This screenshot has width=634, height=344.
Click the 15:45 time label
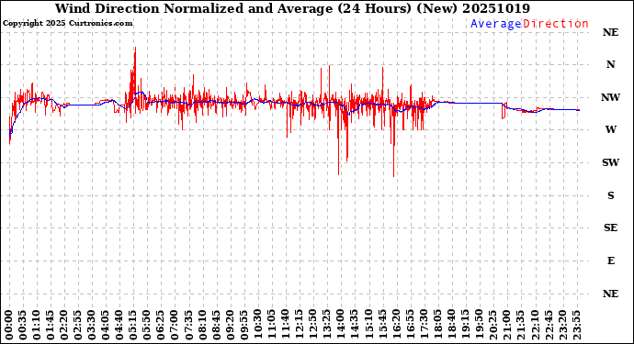[382, 326]
